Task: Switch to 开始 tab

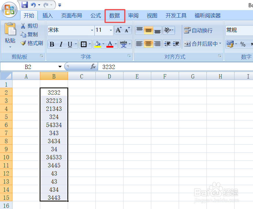Action: pos(29,16)
